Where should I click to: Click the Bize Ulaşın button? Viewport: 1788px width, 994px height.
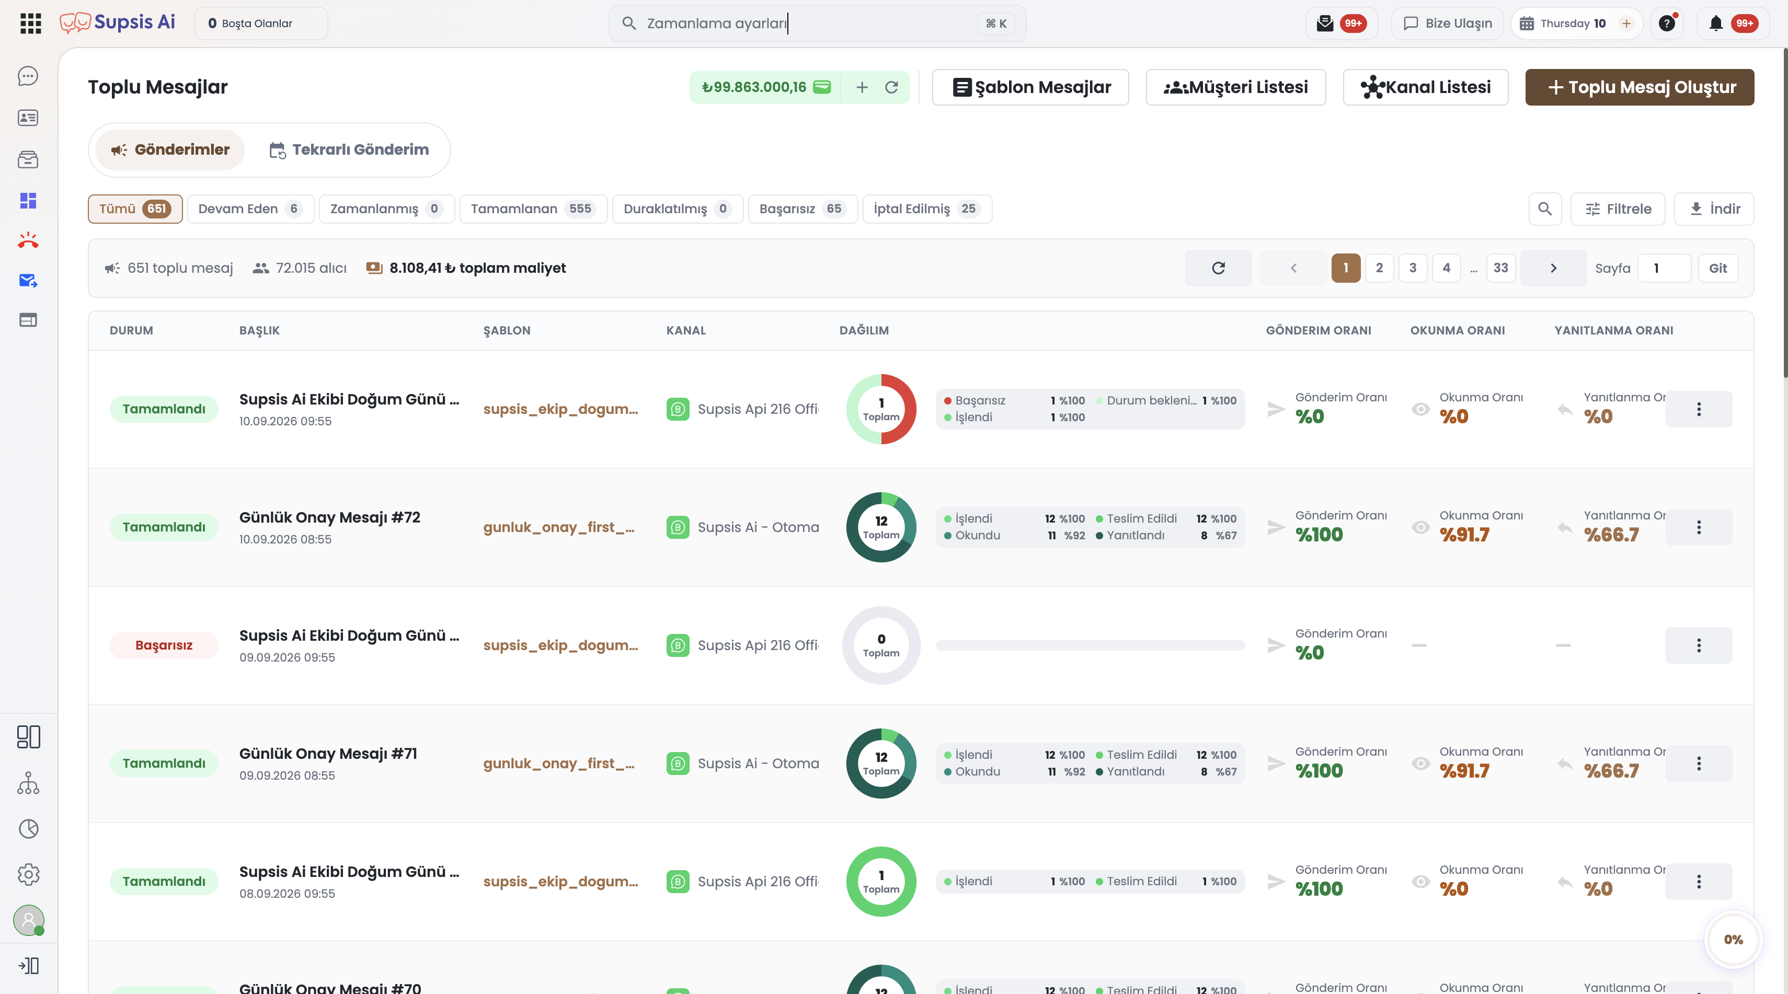pyautogui.click(x=1447, y=24)
